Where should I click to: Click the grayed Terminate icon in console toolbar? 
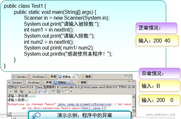click(10, 91)
